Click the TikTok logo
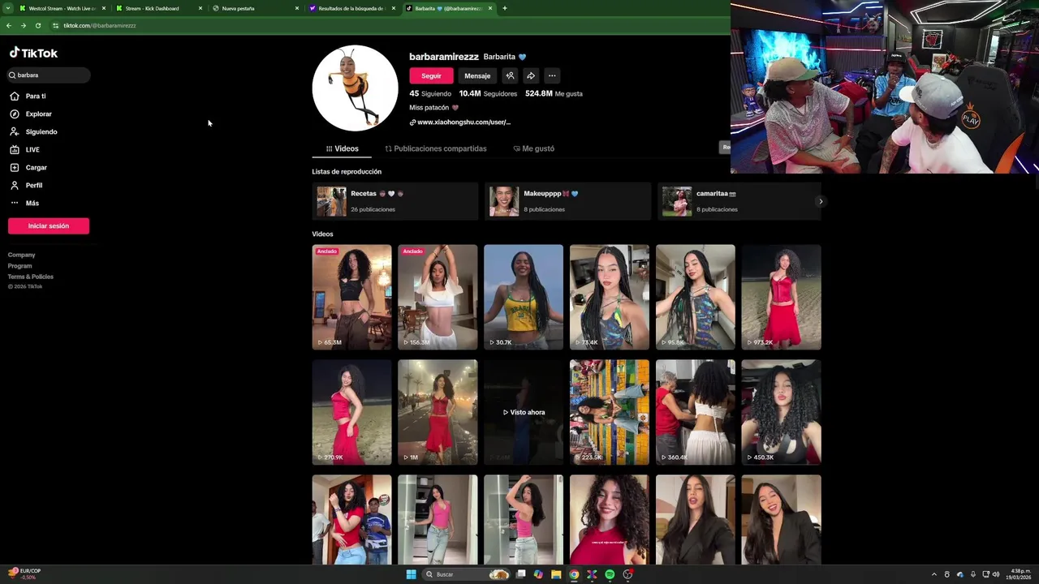 (33, 53)
